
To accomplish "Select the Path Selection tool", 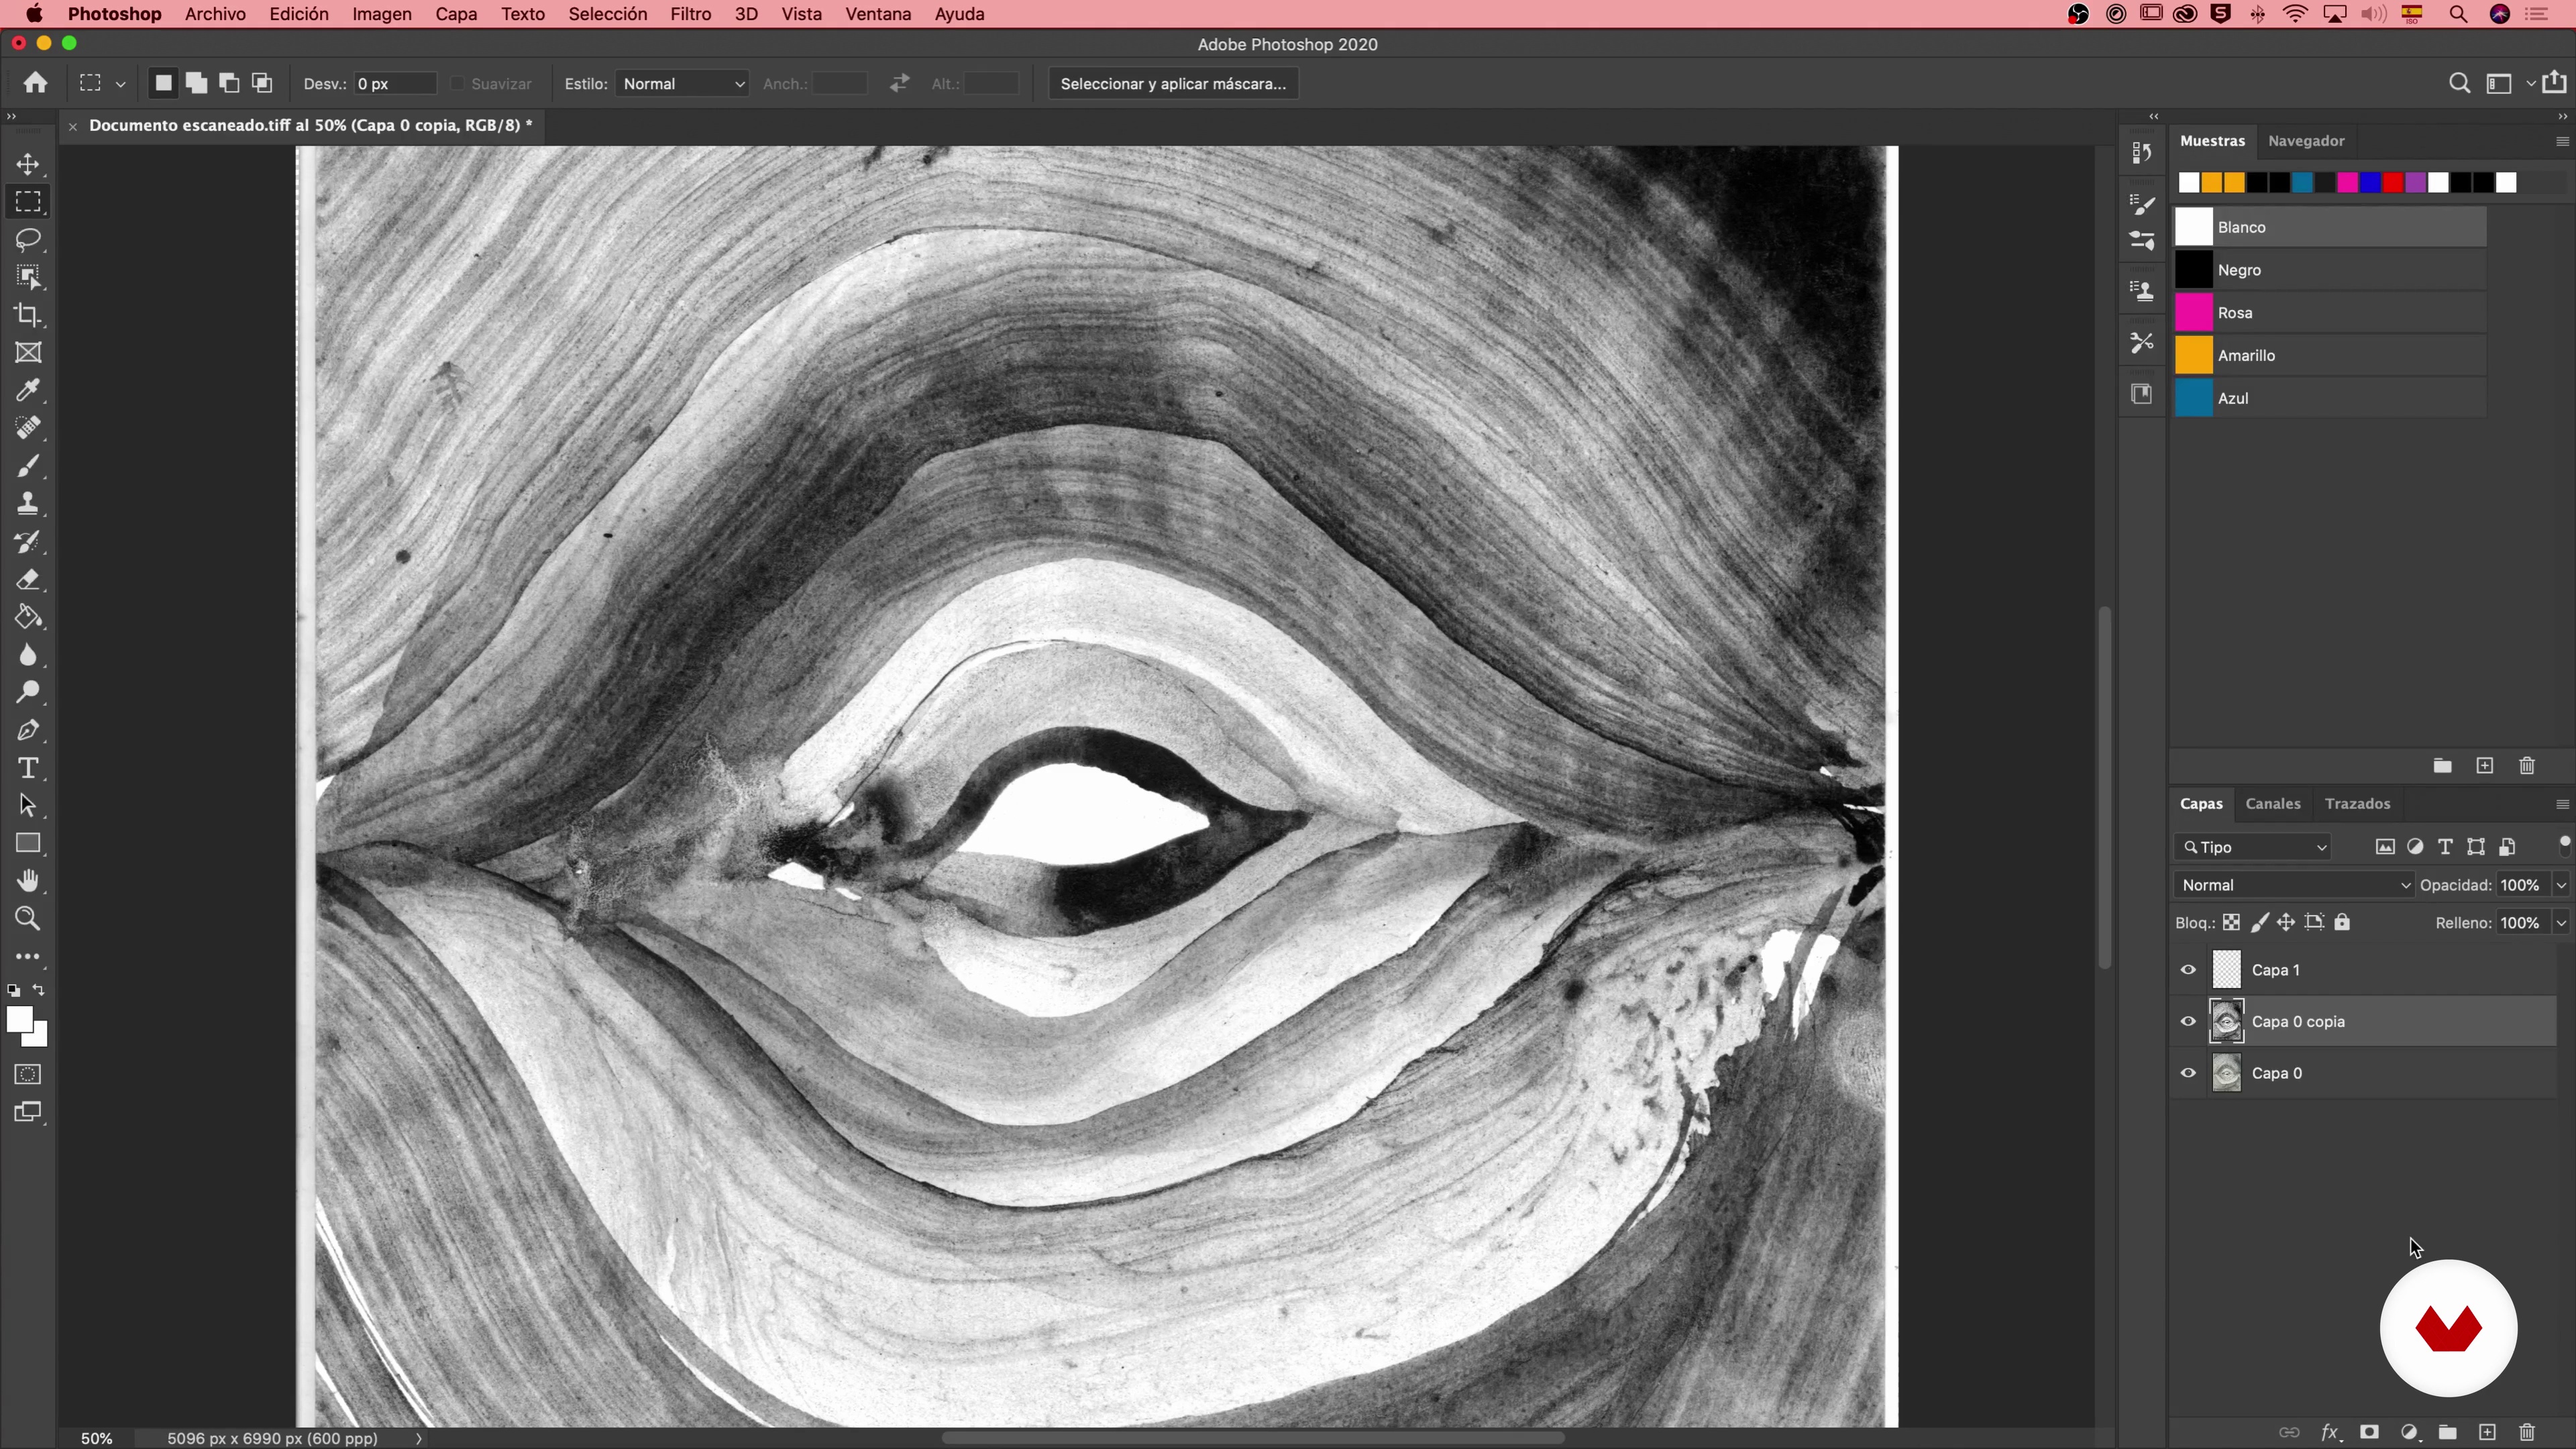I will [x=28, y=805].
